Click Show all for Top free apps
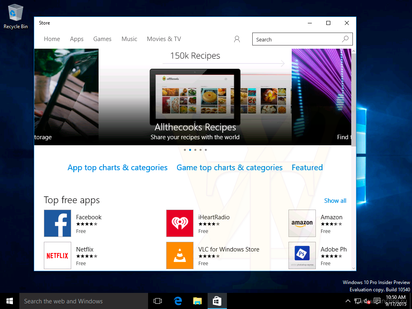 [335, 200]
